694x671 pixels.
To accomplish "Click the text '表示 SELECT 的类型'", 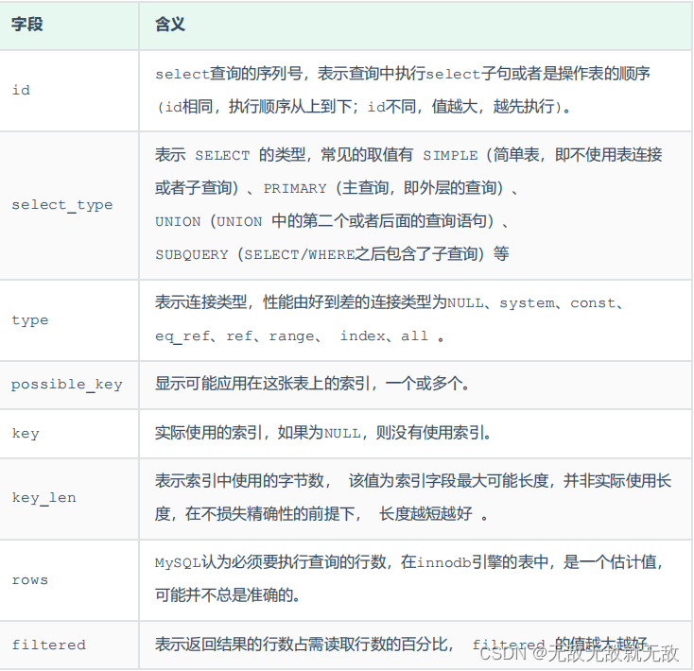I will click(x=230, y=155).
